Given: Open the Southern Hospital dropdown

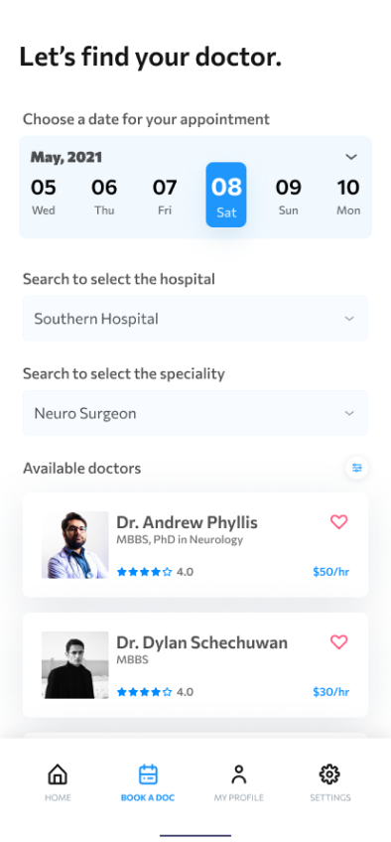Looking at the screenshot, I should (195, 319).
